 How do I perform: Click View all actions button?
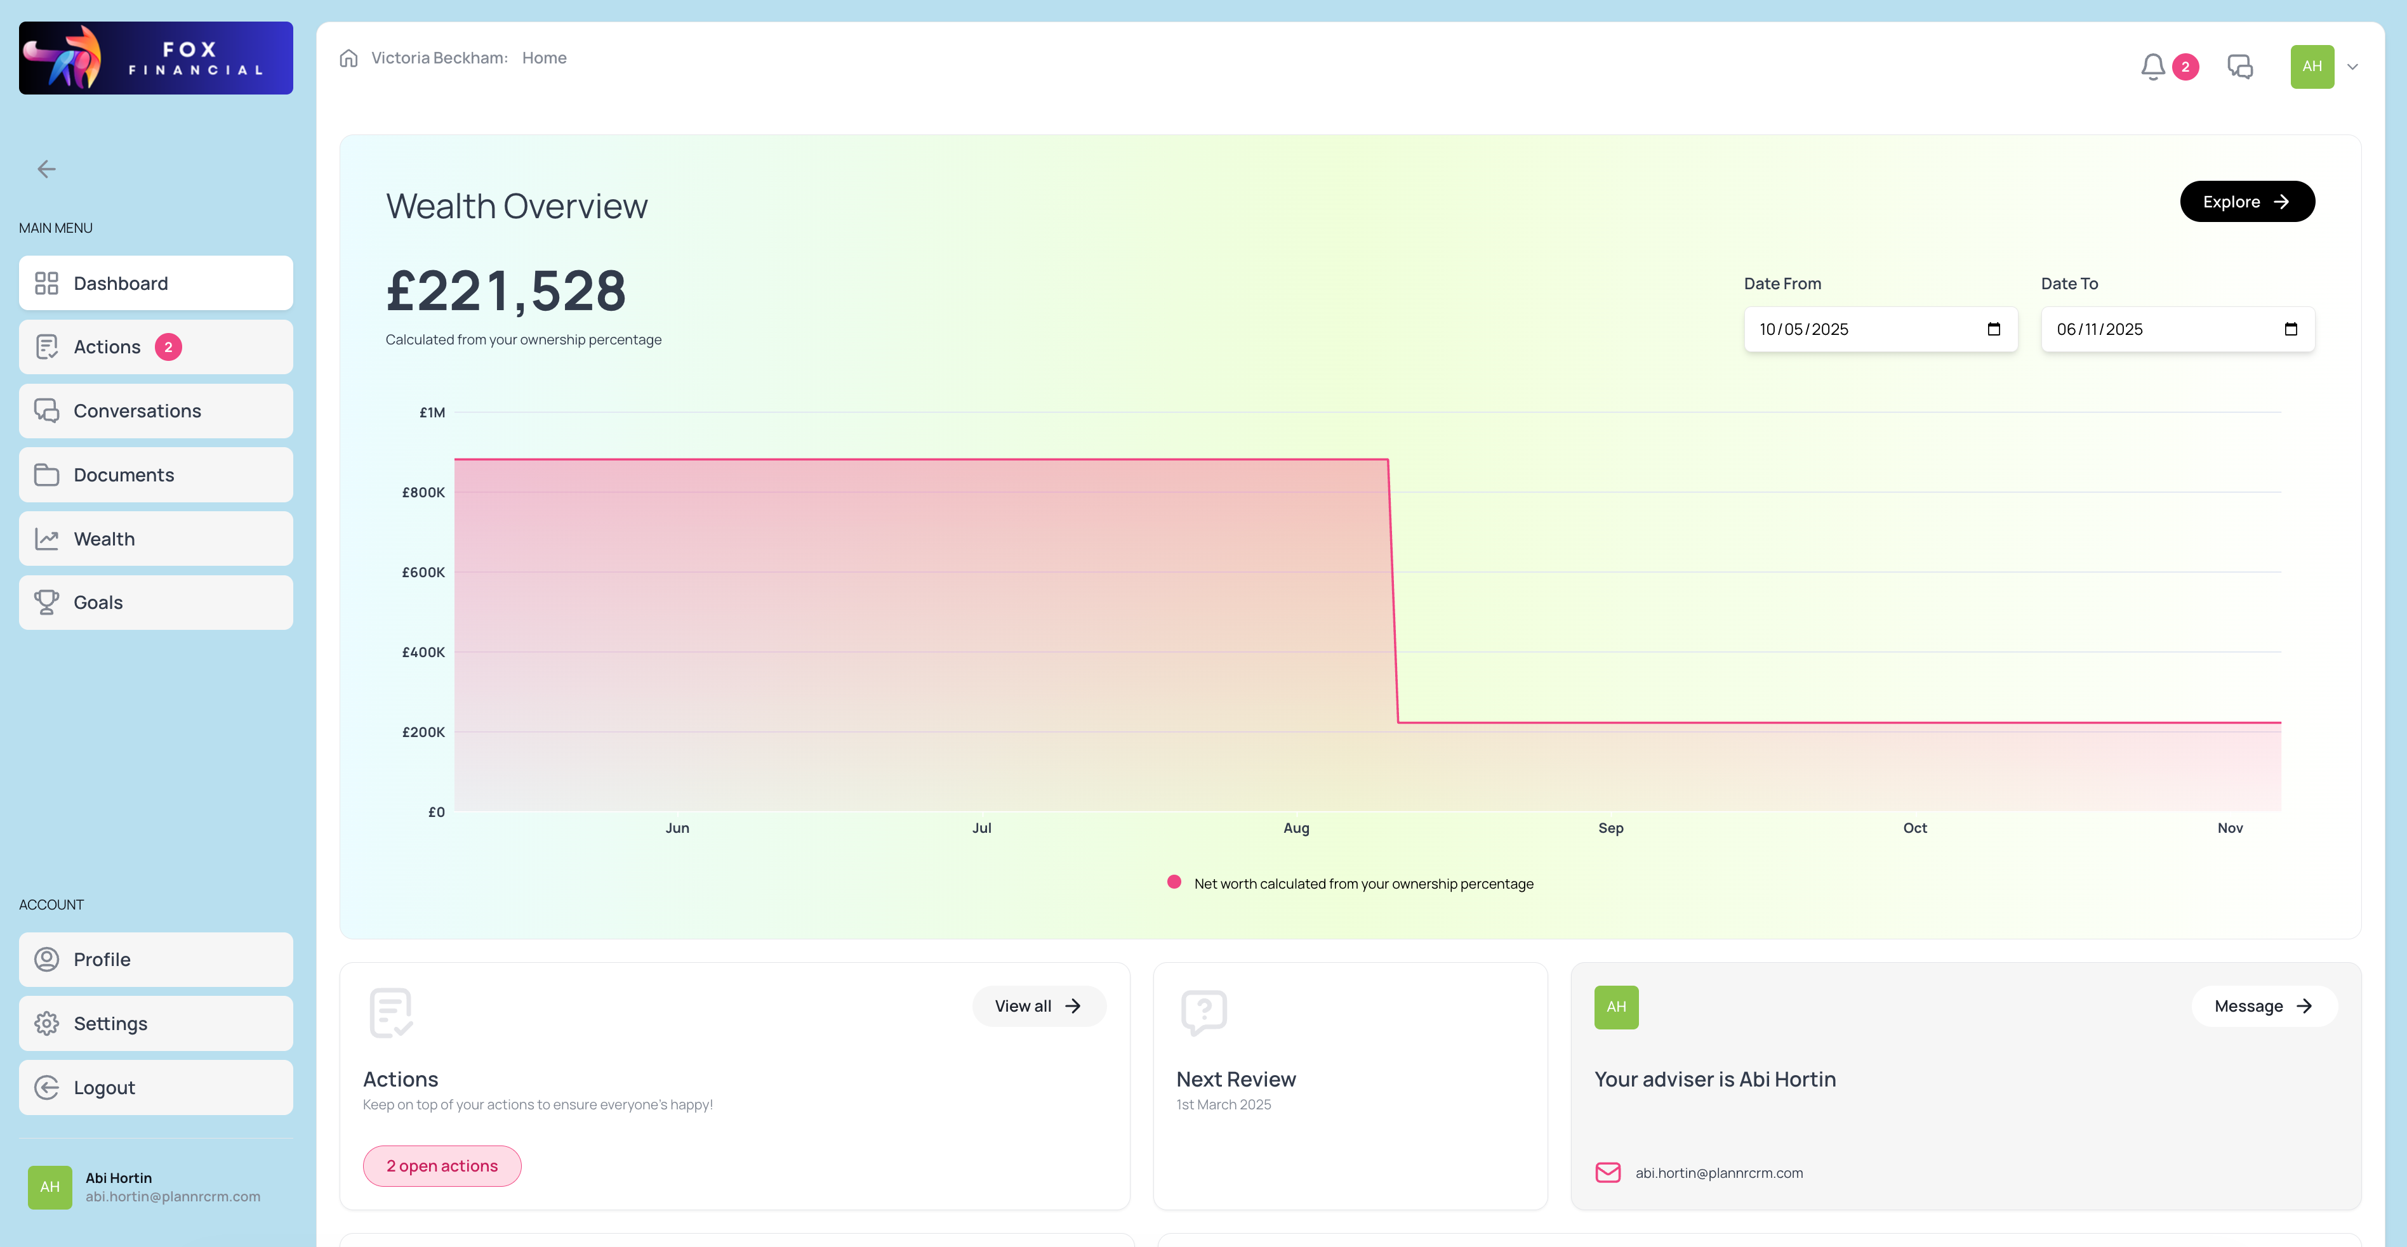point(1038,1005)
